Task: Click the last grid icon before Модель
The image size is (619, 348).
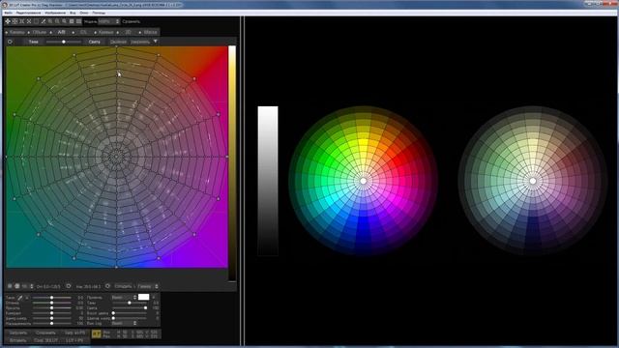Action: [78, 21]
